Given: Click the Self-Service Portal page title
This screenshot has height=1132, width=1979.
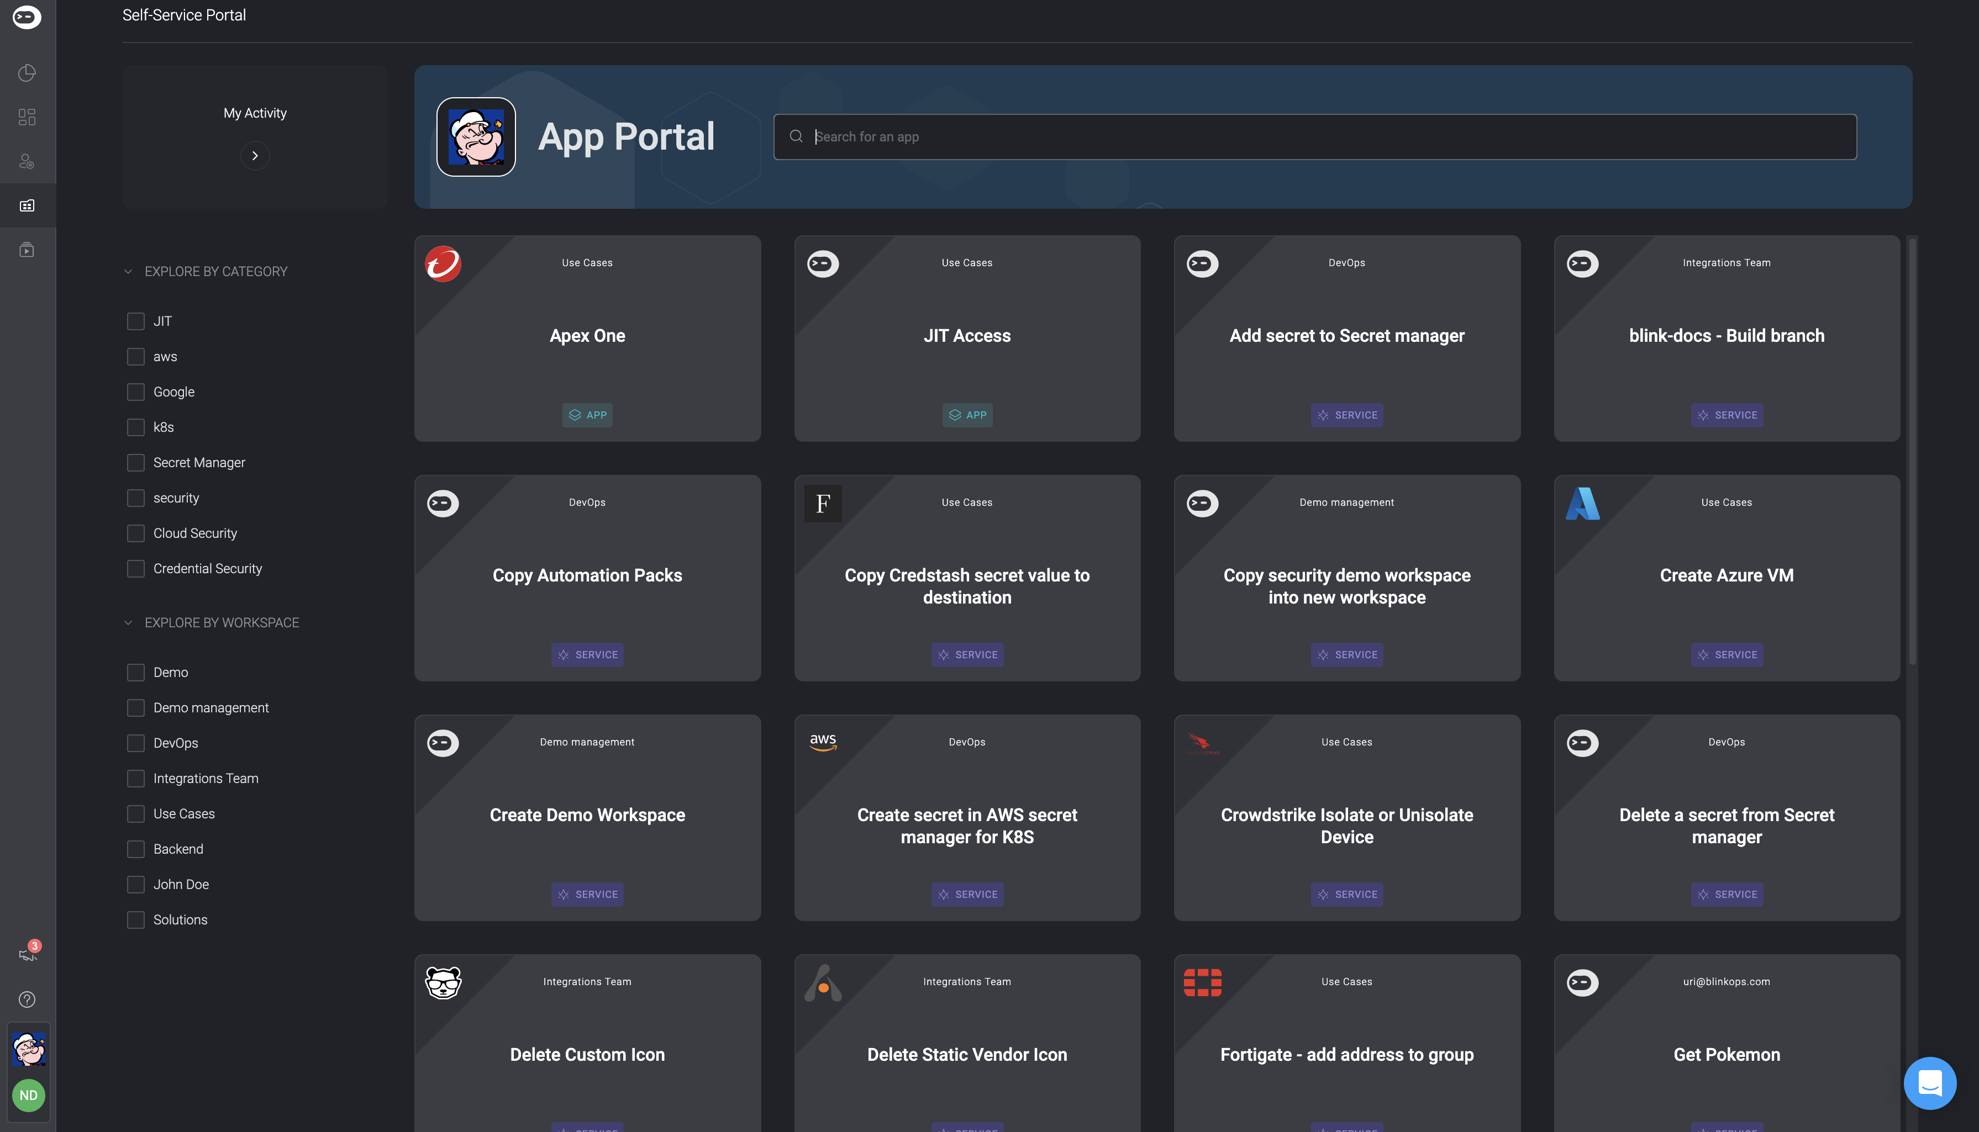Looking at the screenshot, I should coord(185,15).
